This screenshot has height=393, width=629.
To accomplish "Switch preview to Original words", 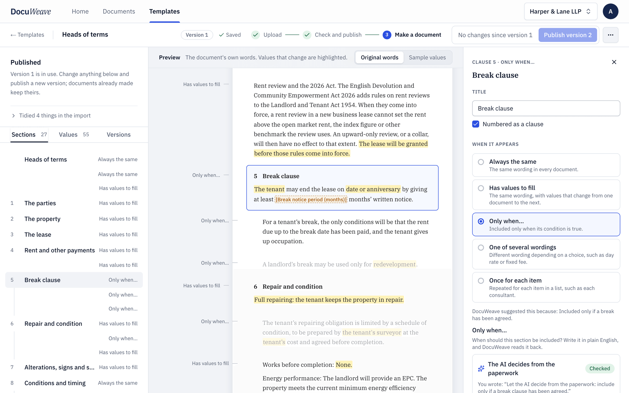I will 379,57.
